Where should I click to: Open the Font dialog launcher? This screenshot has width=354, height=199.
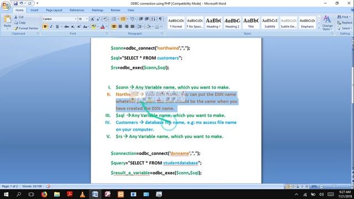pyautogui.click(x=107, y=34)
